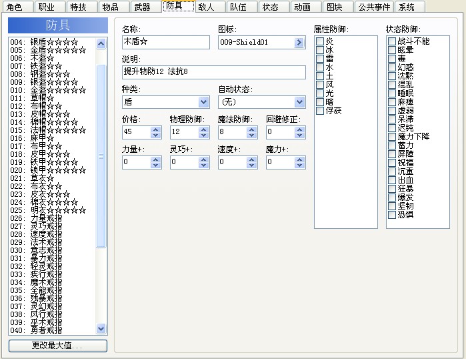Decrease 灵巧+ with its down arrow
466x359 pixels.
point(203,165)
